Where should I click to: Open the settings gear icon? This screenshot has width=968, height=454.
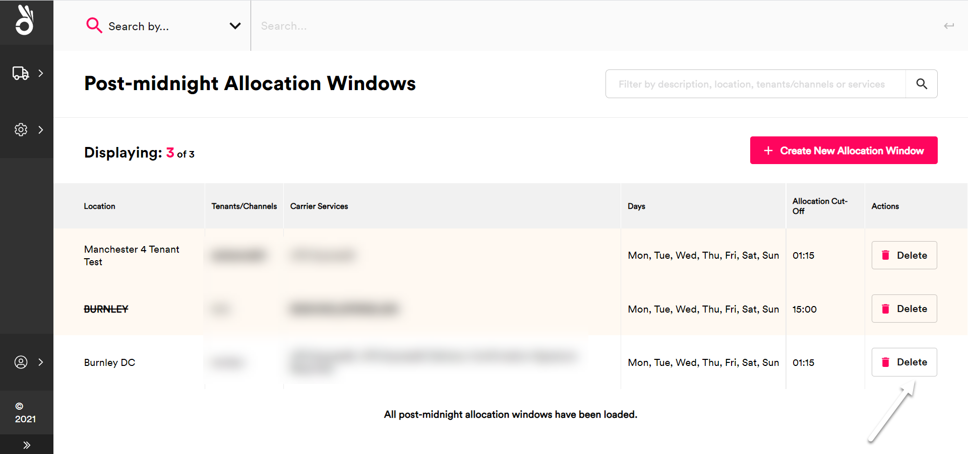coord(21,130)
